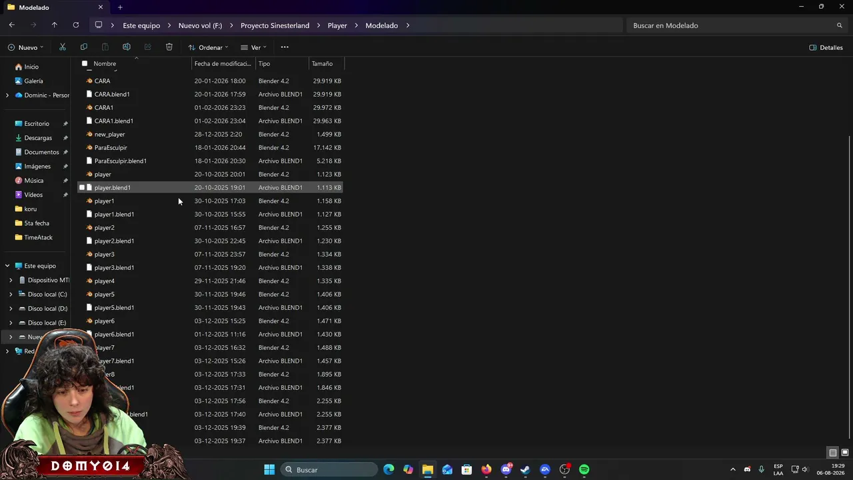This screenshot has width=853, height=480.
Task: Open the Windows Start menu
Action: pyautogui.click(x=269, y=470)
